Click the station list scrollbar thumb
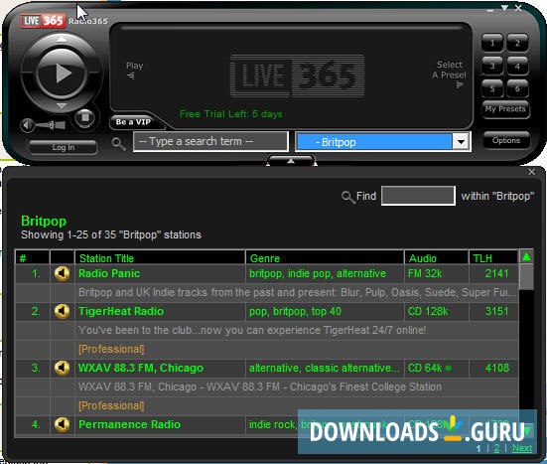547x464 pixels. pos(526,276)
